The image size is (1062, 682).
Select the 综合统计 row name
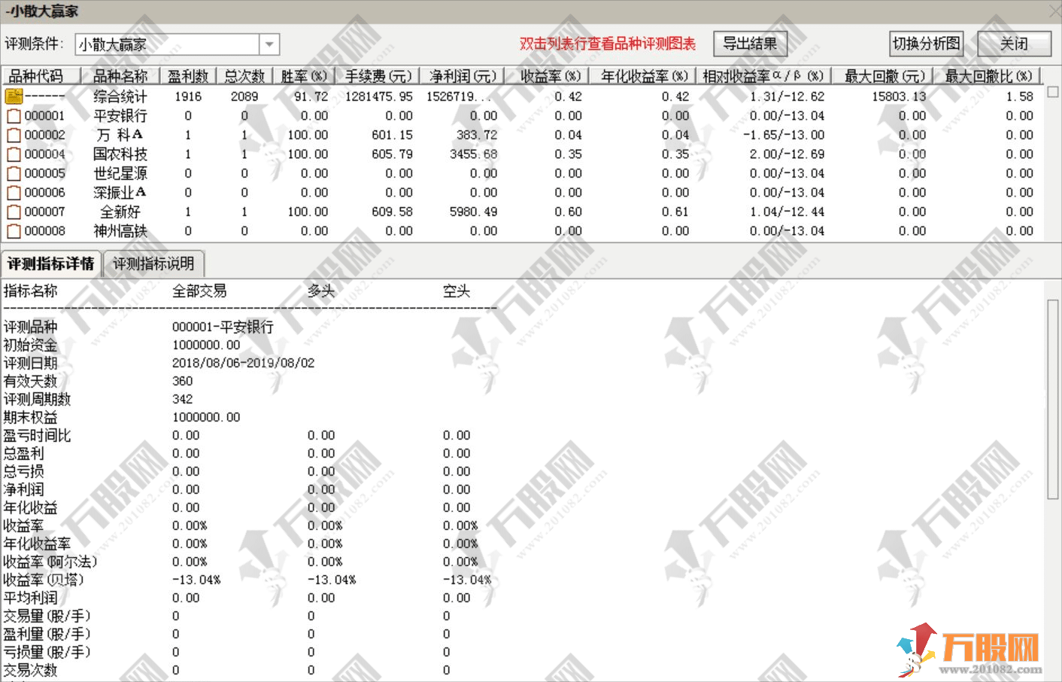click(x=120, y=96)
